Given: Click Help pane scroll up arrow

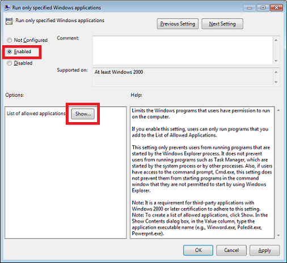Looking at the screenshot, I should click(x=278, y=110).
